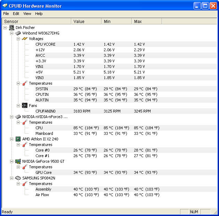Collapse the Winbond Temperatures group
The image size is (219, 216).
coord(18,83)
